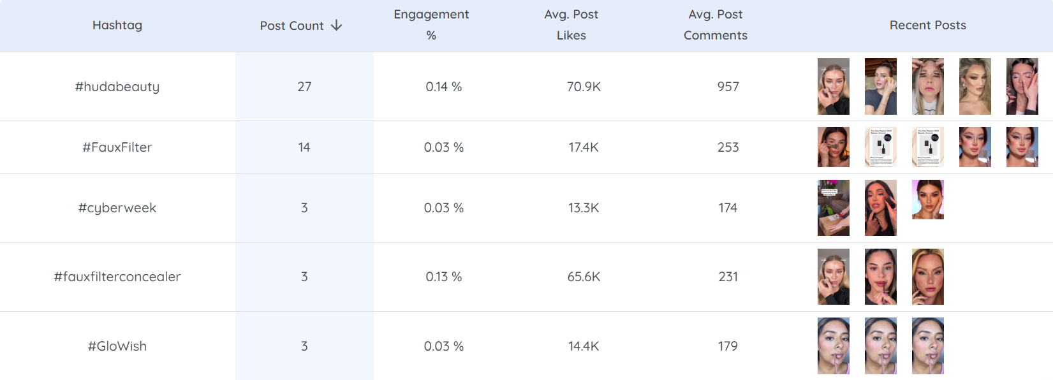
Task: Sort by Avg. Post Comments header
Action: [x=715, y=25]
